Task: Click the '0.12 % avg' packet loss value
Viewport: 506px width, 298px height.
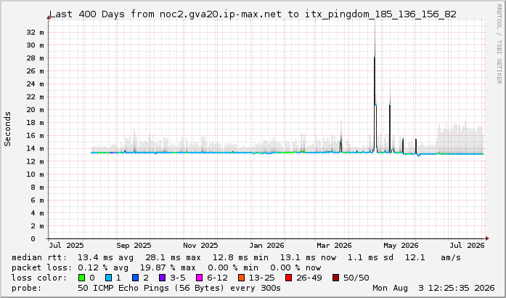Action: tap(103, 267)
